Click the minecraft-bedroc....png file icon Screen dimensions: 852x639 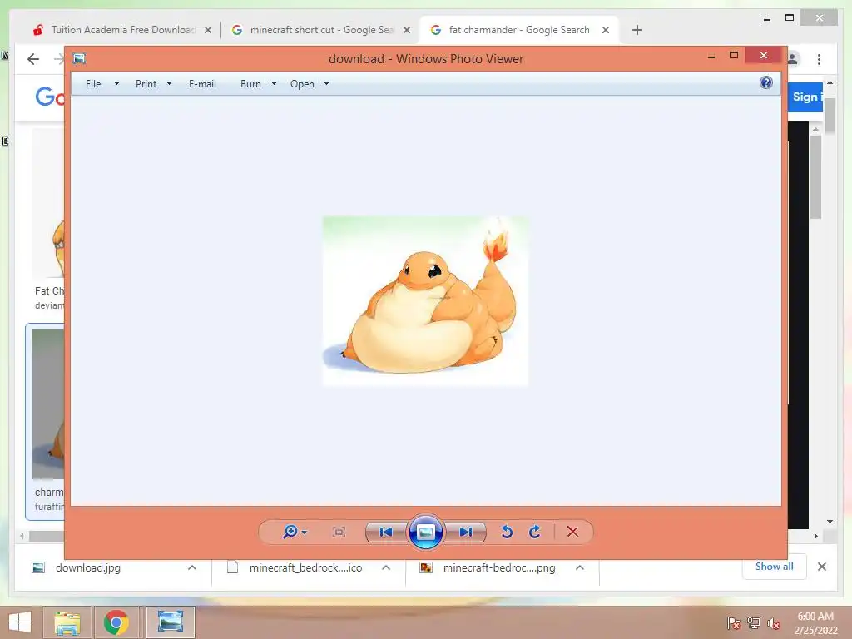426,567
